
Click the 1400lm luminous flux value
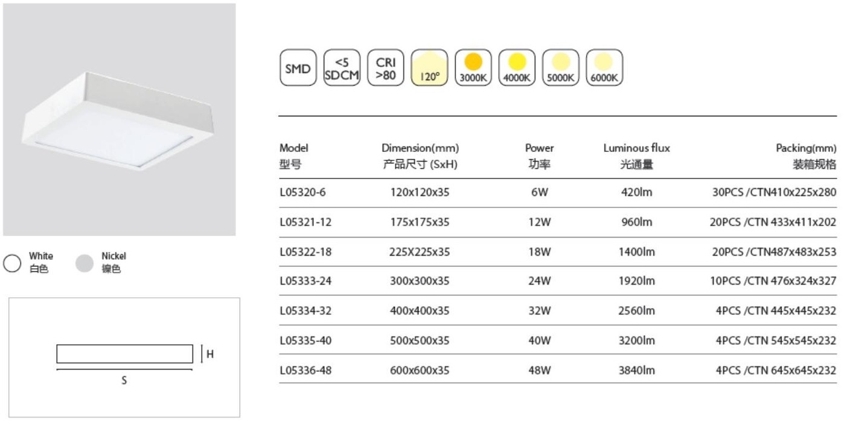tap(636, 252)
